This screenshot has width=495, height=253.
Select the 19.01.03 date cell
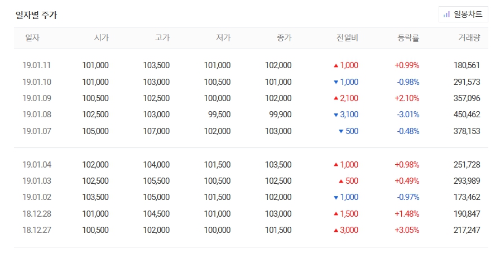(x=37, y=181)
